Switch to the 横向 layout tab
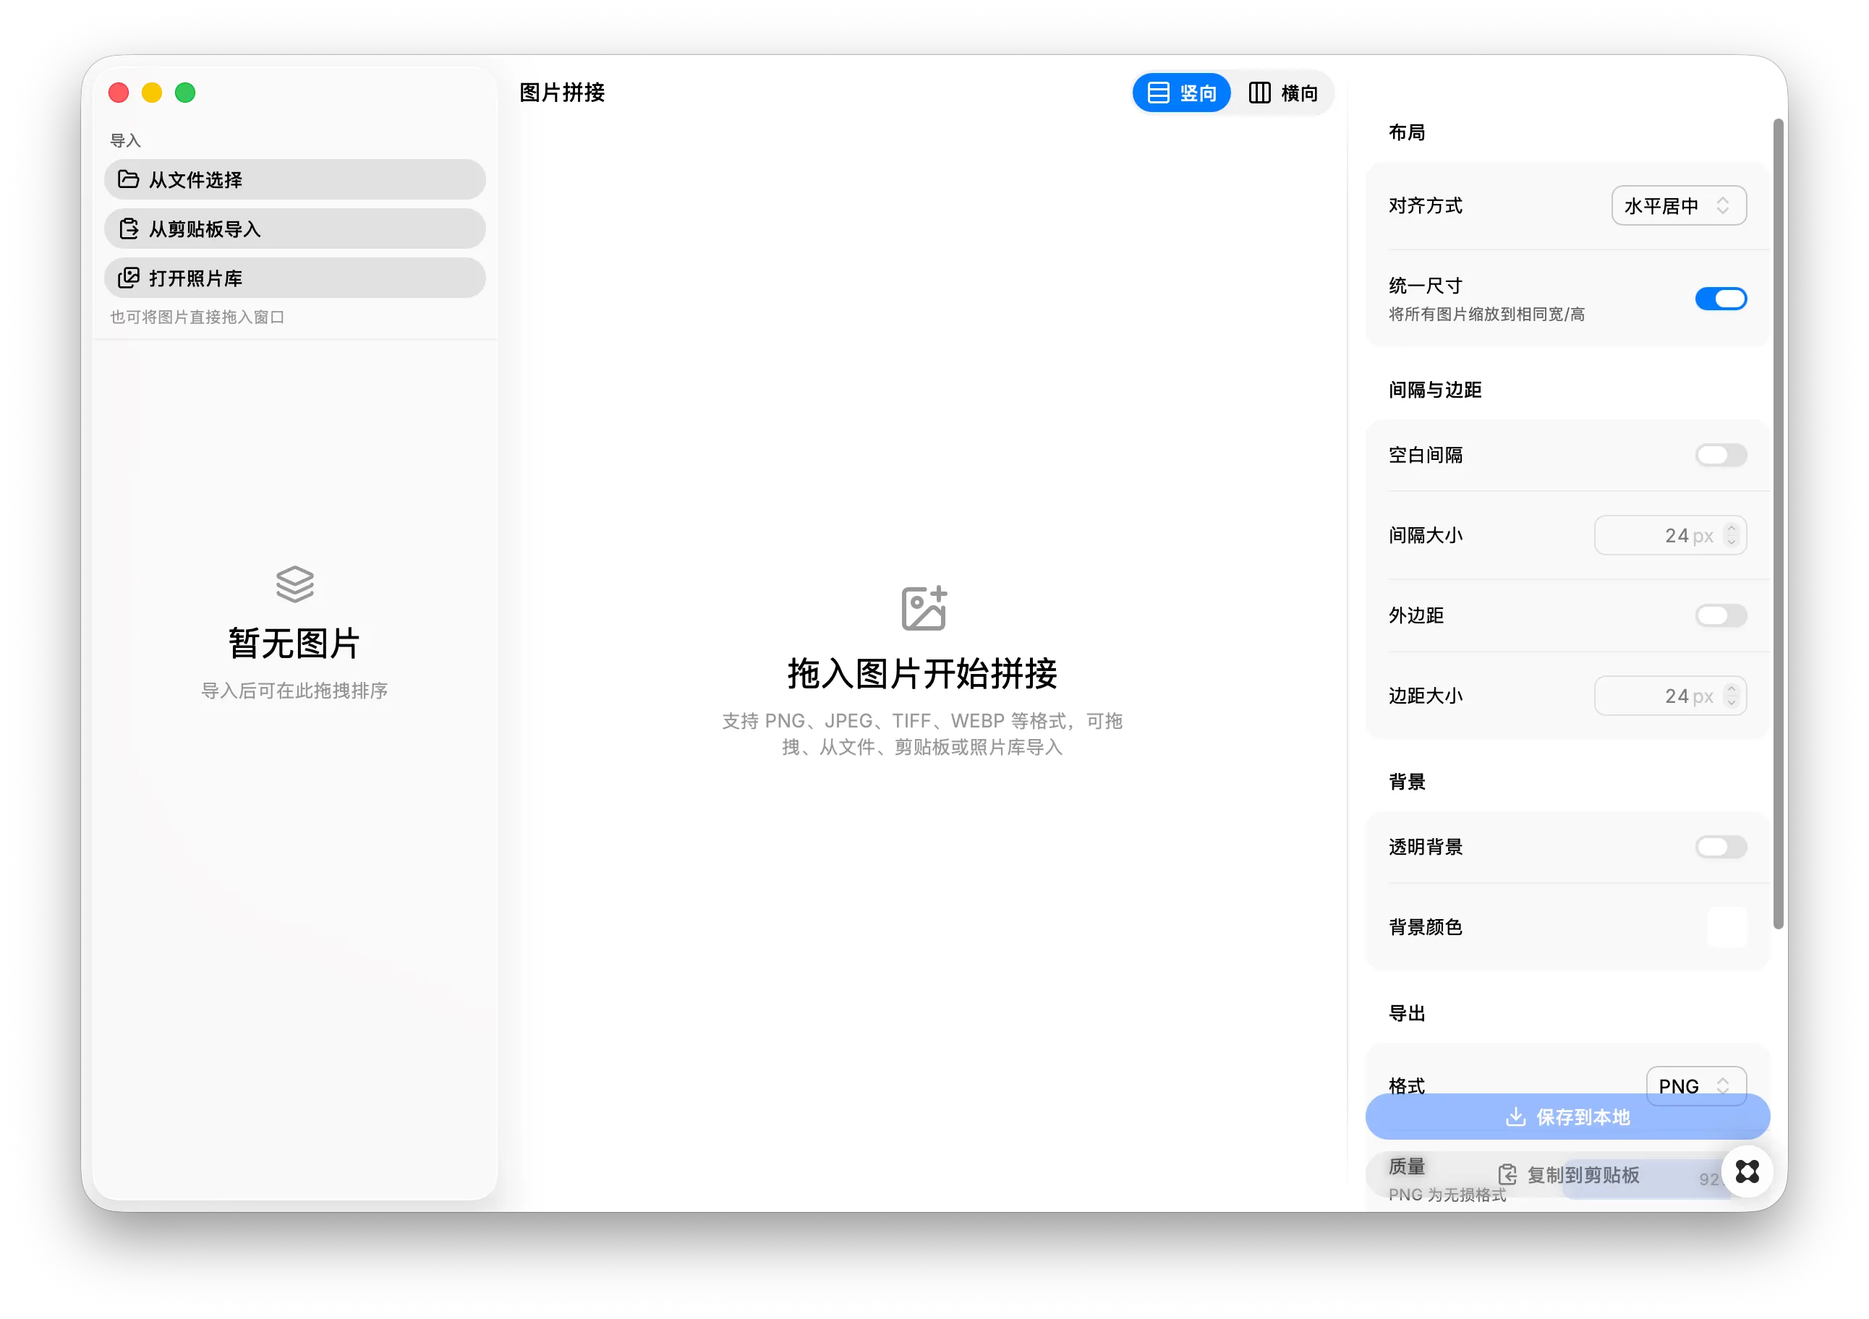 [1283, 93]
